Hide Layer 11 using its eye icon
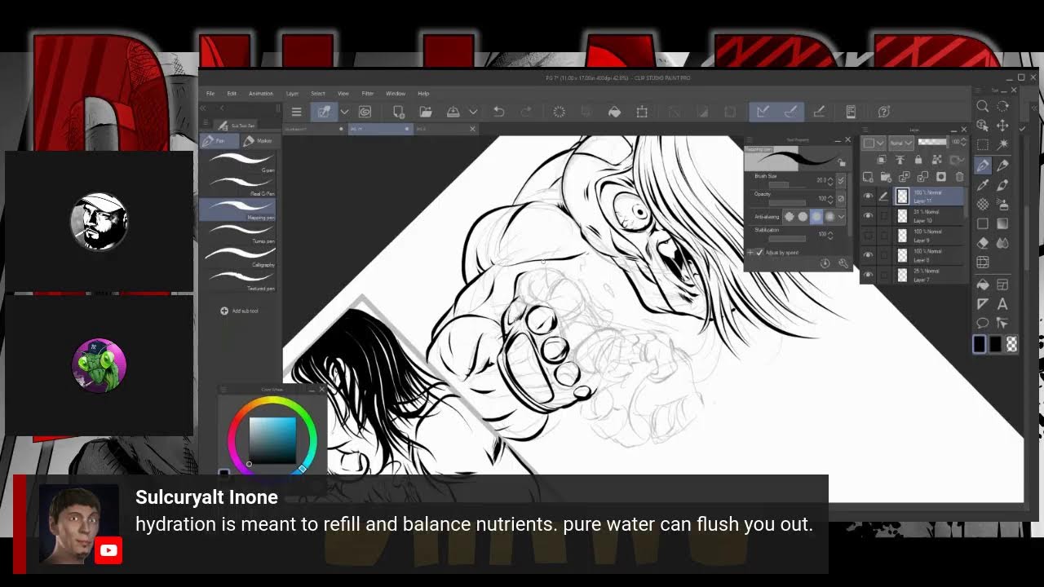This screenshot has height=587, width=1044. click(868, 196)
